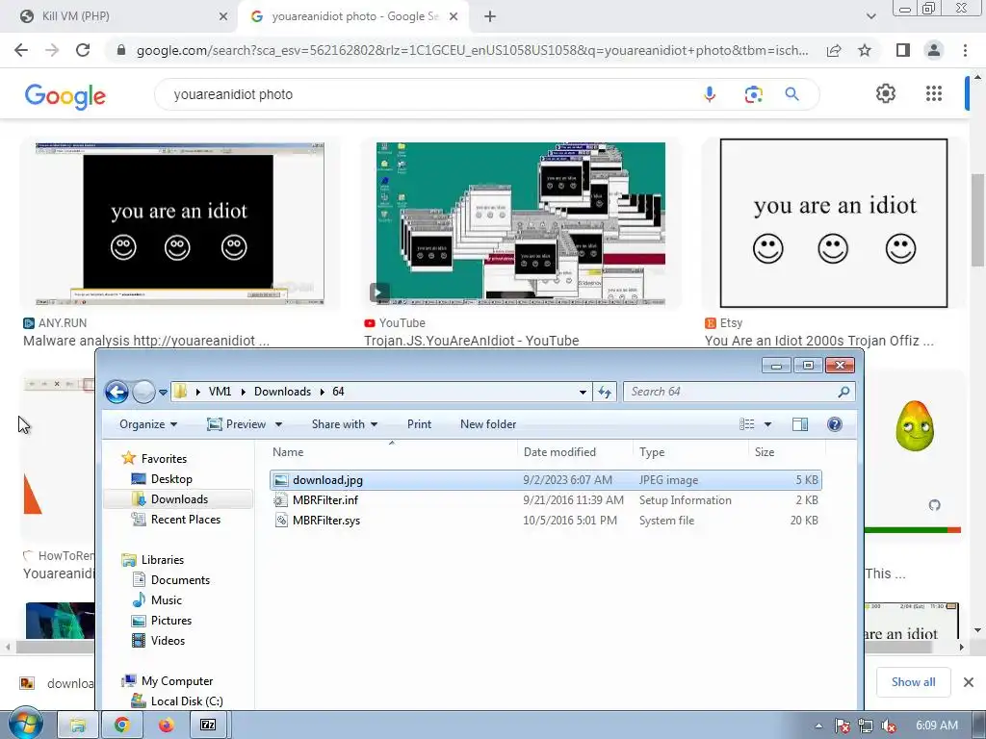This screenshot has width=986, height=739.
Task: Open Chrome three-dot menu
Action: click(x=965, y=50)
